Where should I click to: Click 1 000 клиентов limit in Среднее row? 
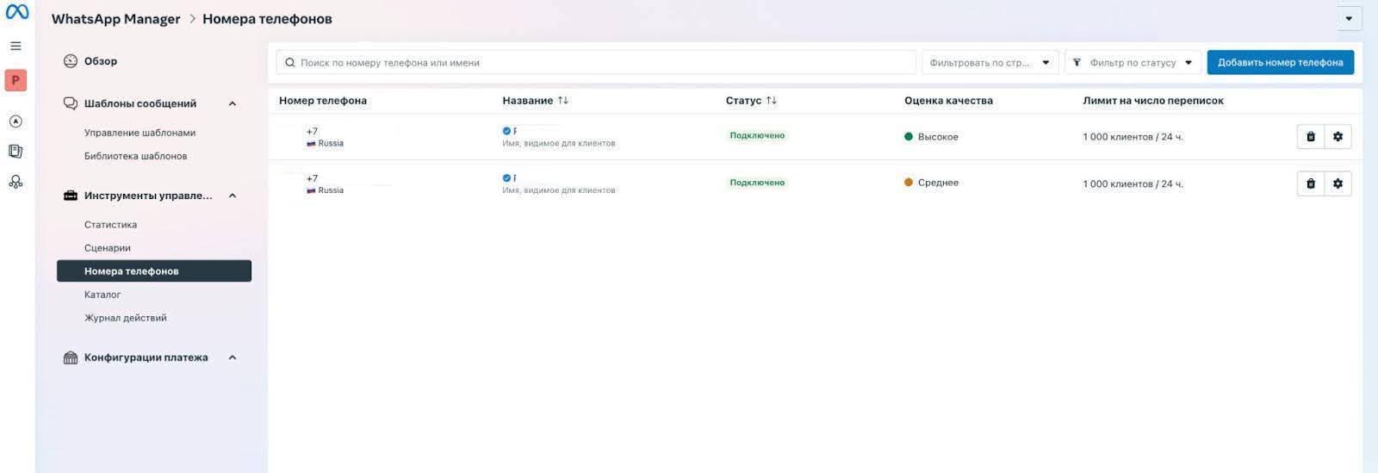coord(1133,184)
